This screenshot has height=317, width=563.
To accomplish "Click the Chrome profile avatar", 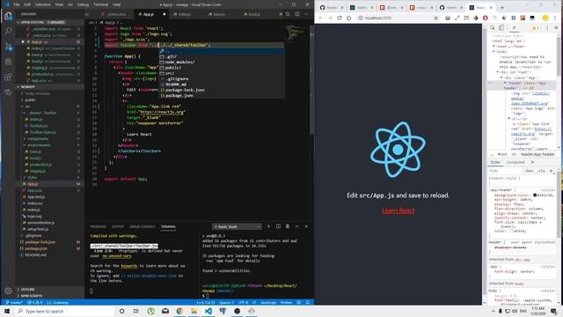I will click(x=545, y=18).
